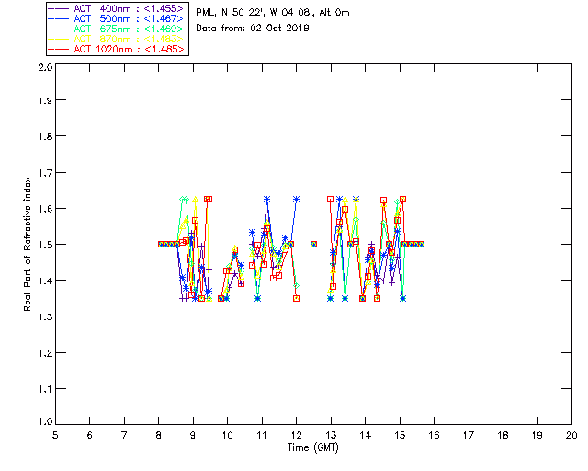The image size is (588, 471).
Task: Click the 1.9 label on the y-axis
Action: coord(45,100)
